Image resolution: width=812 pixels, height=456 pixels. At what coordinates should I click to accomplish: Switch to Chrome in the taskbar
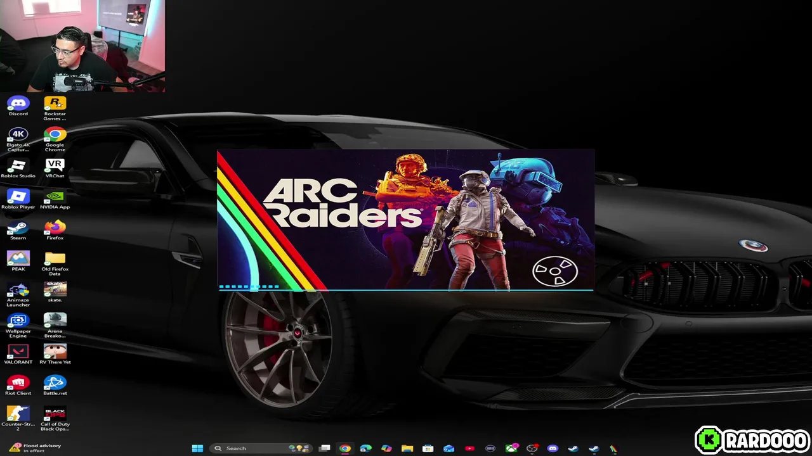pyautogui.click(x=344, y=448)
